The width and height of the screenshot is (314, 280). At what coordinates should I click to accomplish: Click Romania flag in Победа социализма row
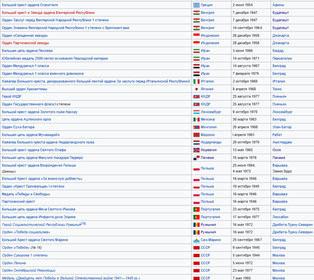pos(196,232)
